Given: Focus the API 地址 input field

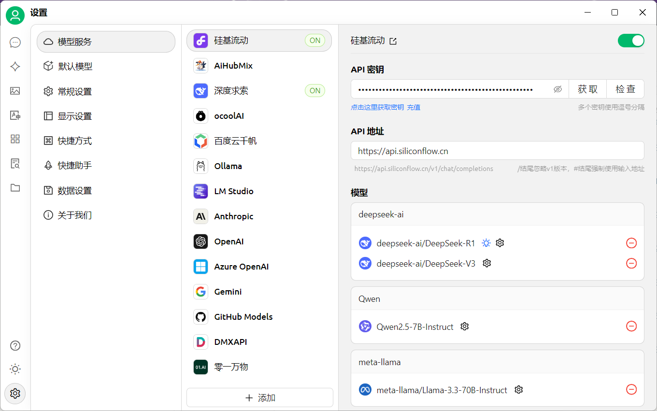Looking at the screenshot, I should pos(498,151).
